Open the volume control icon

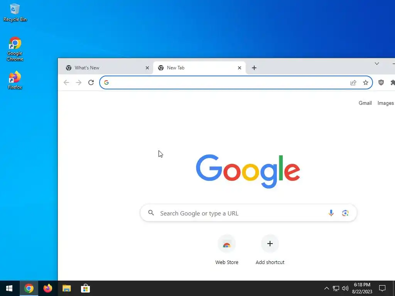(345, 288)
